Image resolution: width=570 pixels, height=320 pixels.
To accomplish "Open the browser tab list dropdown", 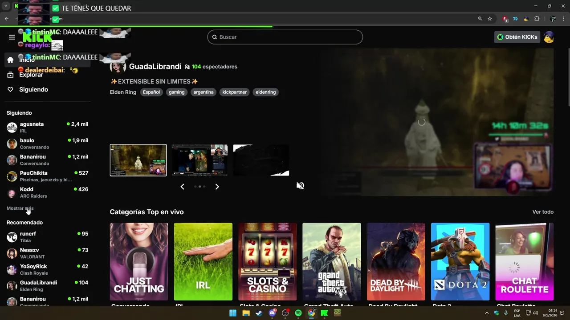I will 6,6.
